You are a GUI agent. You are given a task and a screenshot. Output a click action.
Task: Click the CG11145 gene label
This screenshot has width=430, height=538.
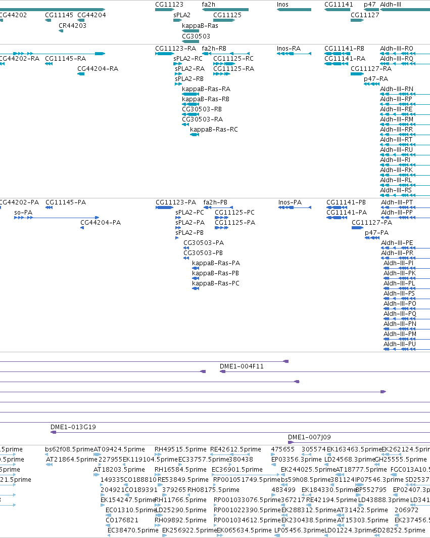click(x=59, y=15)
